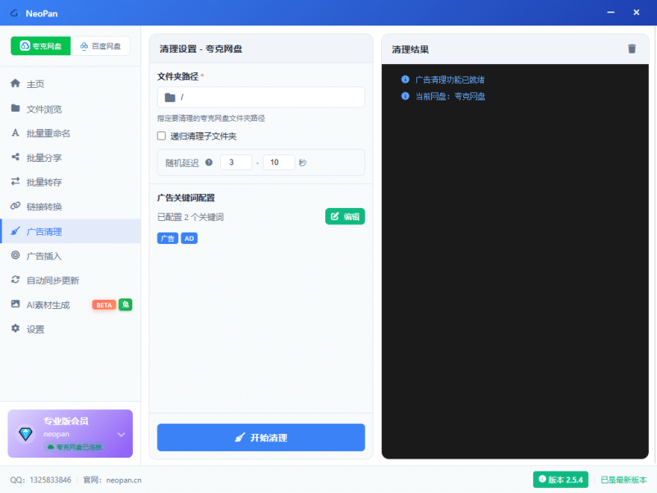Click the 版本 2.5.4 badge
The width and height of the screenshot is (657, 493).
pos(560,479)
